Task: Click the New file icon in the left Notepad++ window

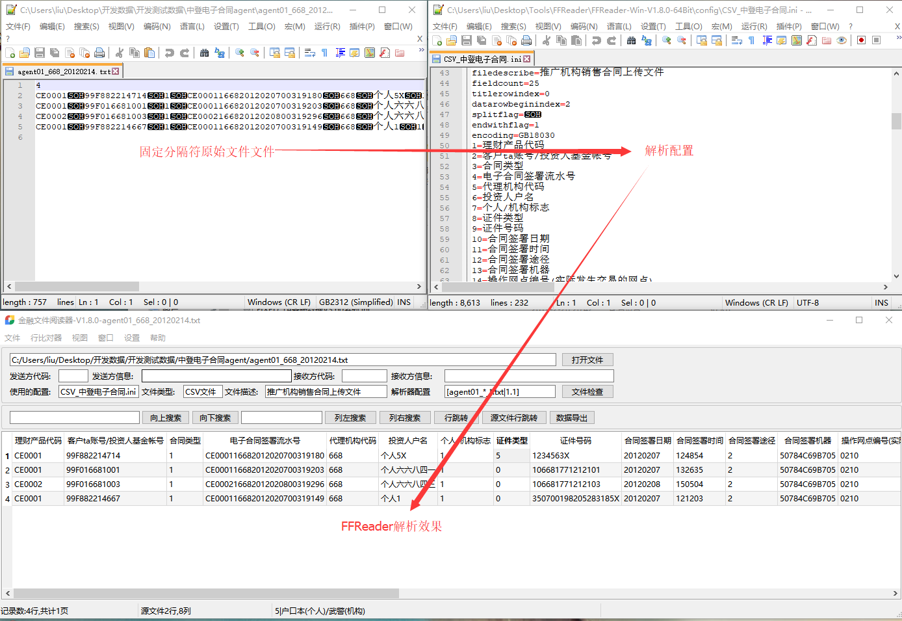Action: [10, 53]
